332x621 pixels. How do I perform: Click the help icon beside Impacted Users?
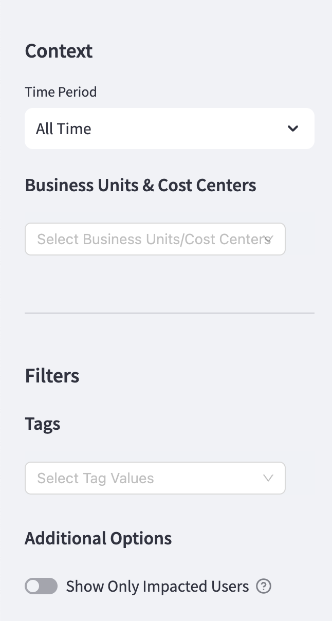point(264,586)
